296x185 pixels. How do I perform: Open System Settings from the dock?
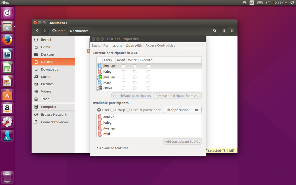7,122
